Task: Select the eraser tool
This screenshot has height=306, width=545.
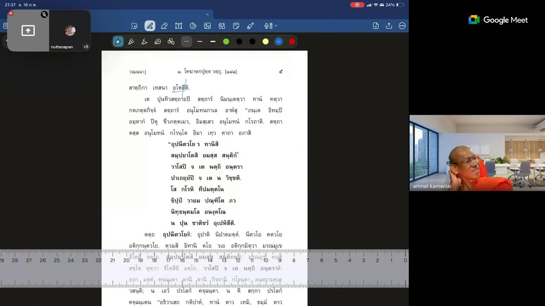Action: pyautogui.click(x=164, y=26)
